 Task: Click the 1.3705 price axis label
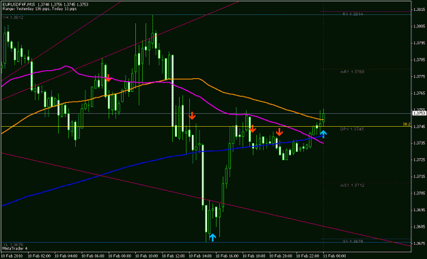tap(419, 194)
